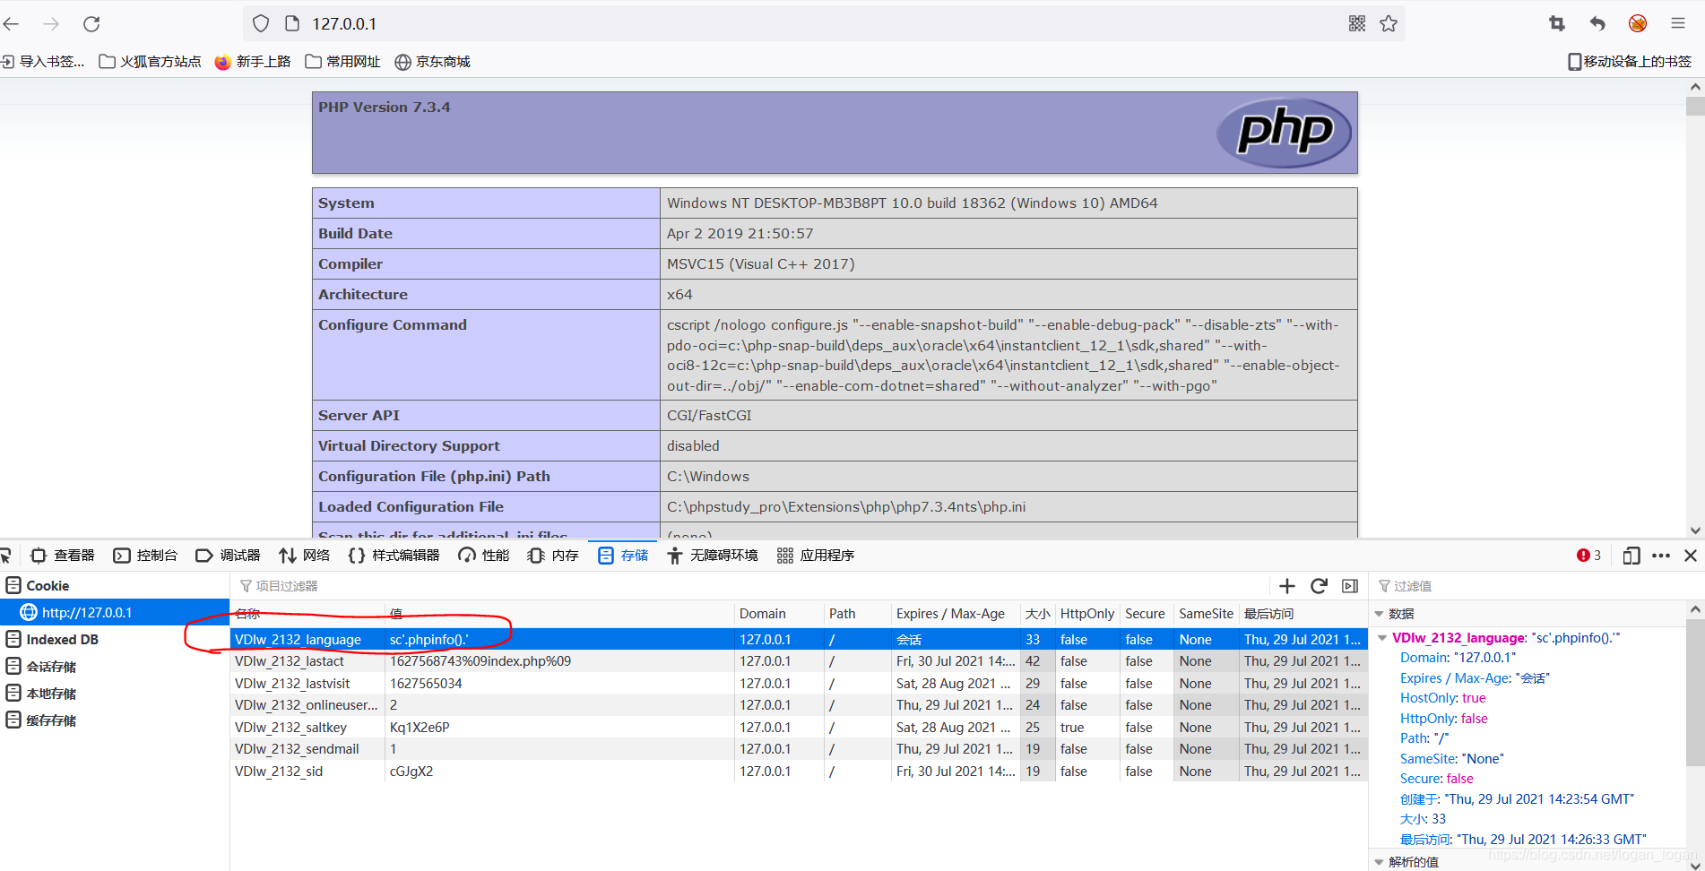1705x871 pixels.
Task: Open the screenshot crop tool icon
Action: (x=1557, y=23)
